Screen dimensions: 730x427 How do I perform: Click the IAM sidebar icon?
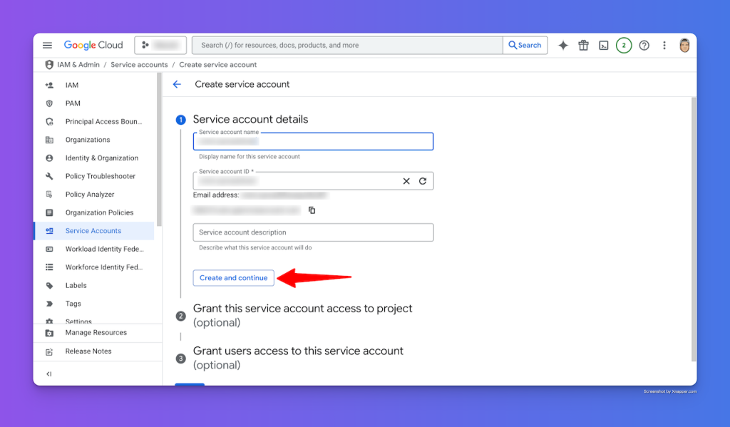(x=49, y=86)
